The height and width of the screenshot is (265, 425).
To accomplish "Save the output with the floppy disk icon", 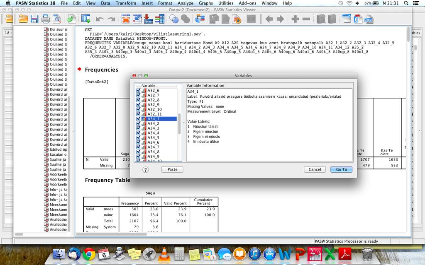I will 34,19.
